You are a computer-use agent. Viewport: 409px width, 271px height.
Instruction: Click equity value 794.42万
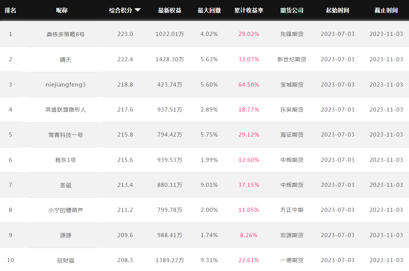point(170,134)
